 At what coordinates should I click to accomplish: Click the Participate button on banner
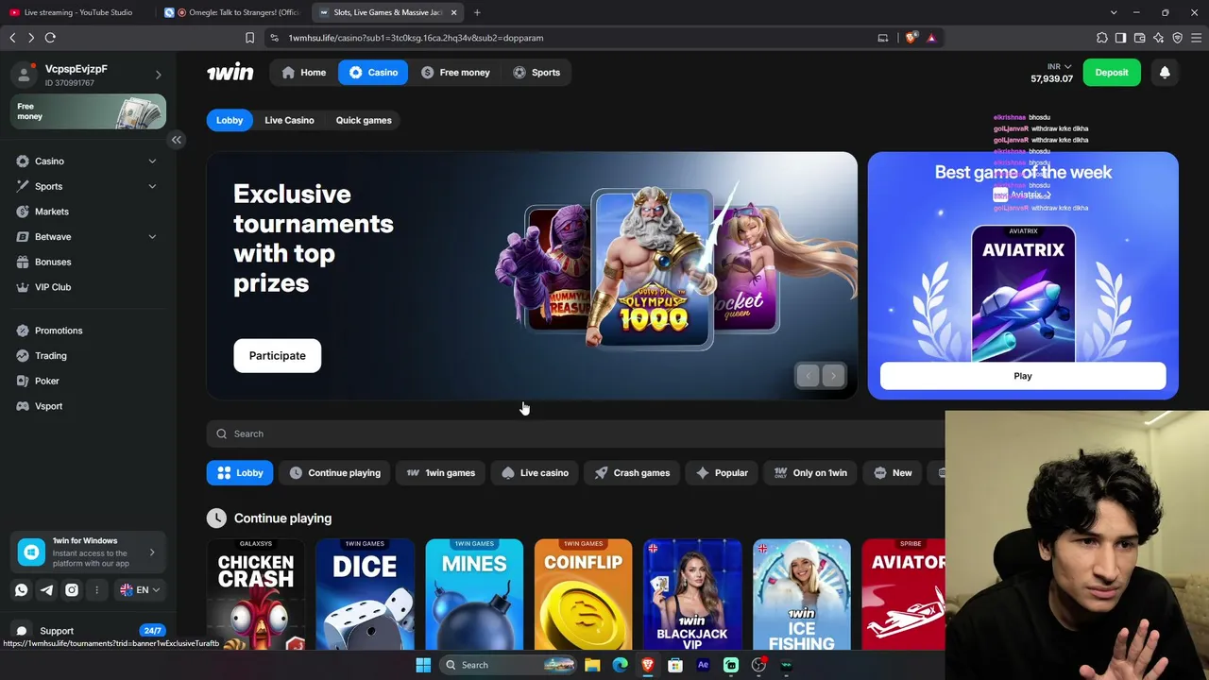click(278, 356)
